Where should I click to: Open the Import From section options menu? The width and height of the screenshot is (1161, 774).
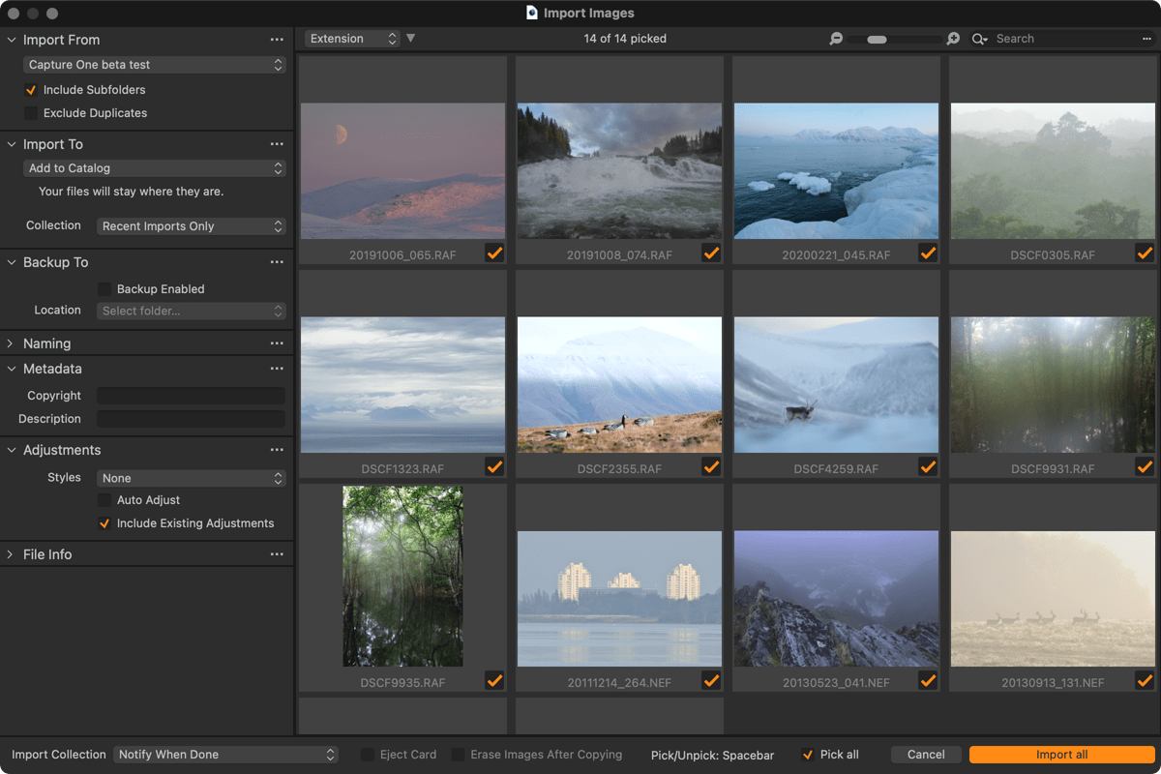coord(277,40)
